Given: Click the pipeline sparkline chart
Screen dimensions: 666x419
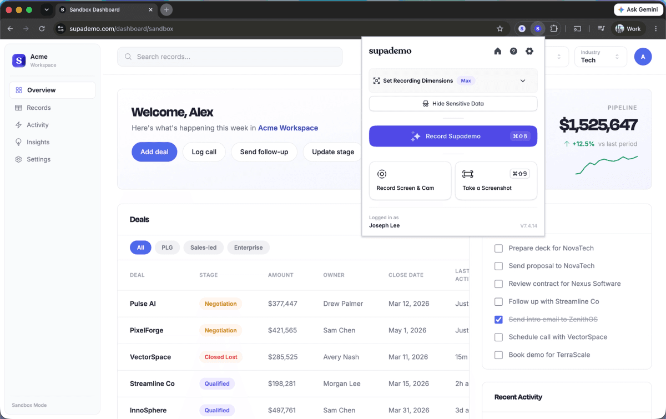Looking at the screenshot, I should [x=607, y=165].
